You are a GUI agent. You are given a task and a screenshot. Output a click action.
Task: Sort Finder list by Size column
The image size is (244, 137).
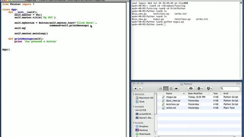coord(215,94)
